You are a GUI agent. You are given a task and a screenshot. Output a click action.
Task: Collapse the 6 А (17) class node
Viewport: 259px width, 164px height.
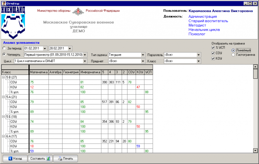pyautogui.click(x=4, y=136)
